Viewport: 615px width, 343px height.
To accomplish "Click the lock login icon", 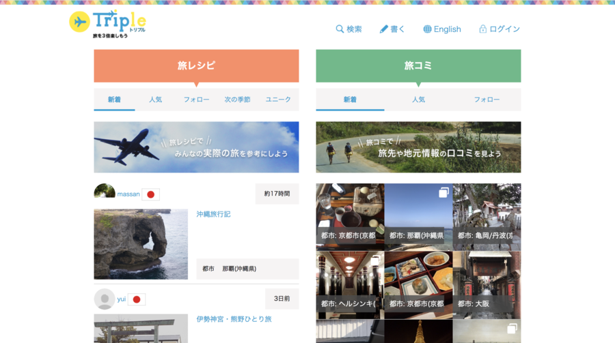I will click(483, 29).
